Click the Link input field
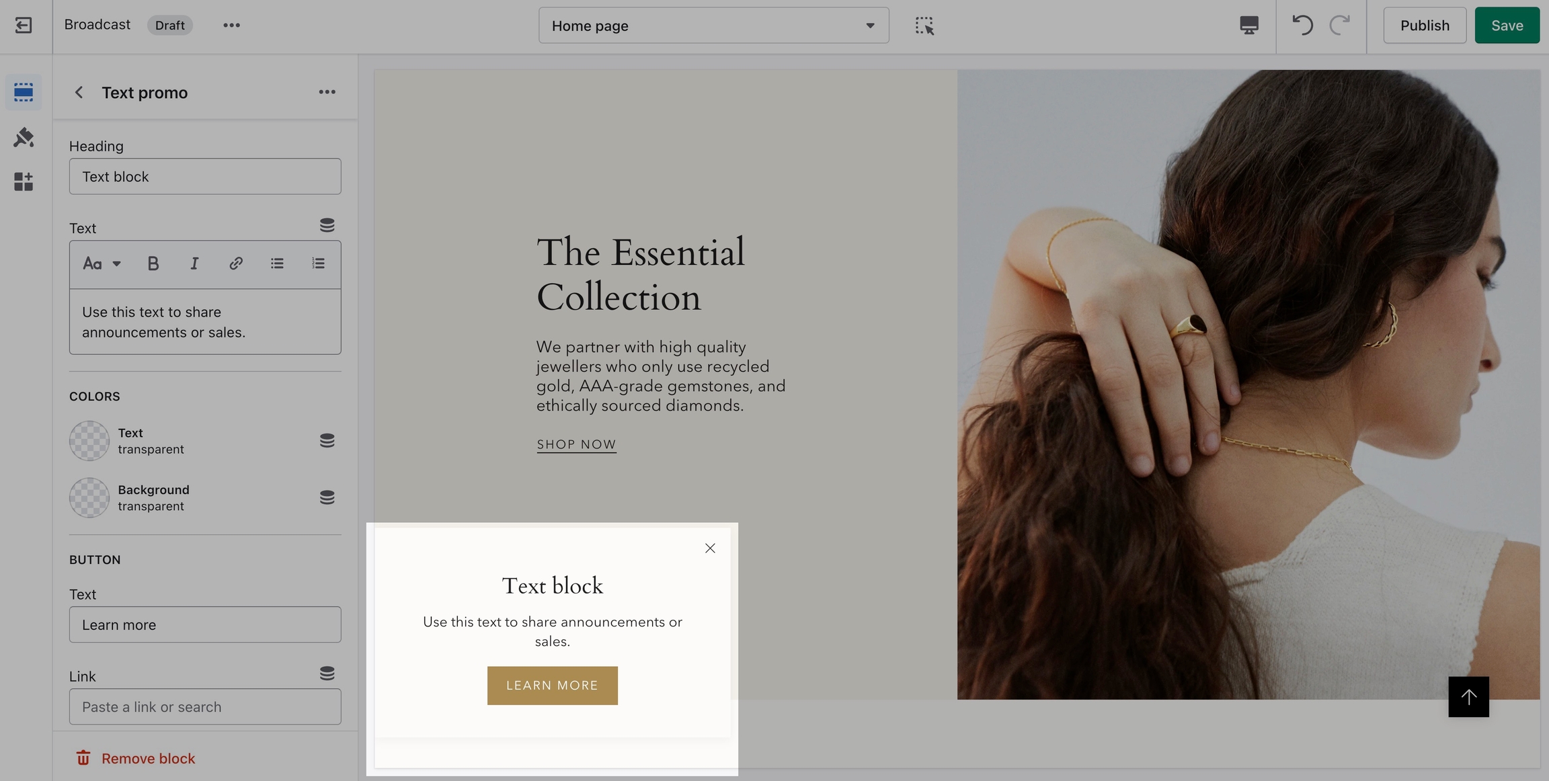Image resolution: width=1549 pixels, height=781 pixels. coord(205,706)
